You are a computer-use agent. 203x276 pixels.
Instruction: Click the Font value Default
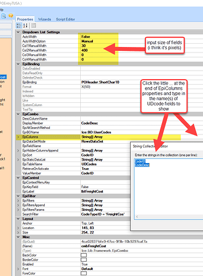click(87, 269)
